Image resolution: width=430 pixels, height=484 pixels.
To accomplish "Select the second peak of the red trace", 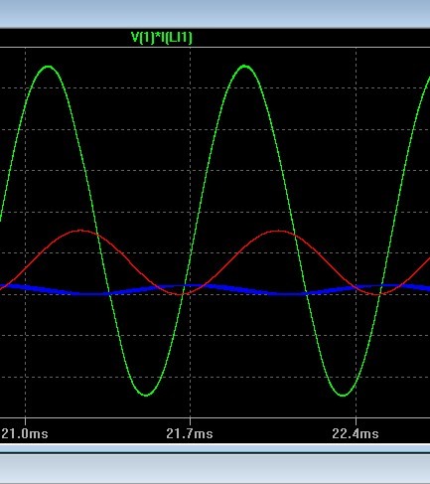I will coord(278,231).
